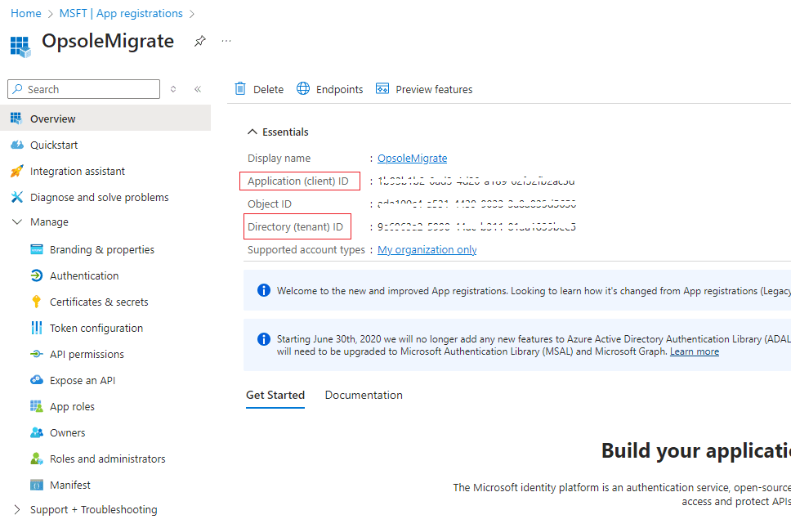Open the Integration assistant rocket item

pos(77,171)
